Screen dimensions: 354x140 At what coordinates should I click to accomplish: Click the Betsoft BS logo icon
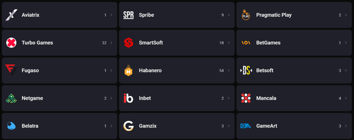click(246, 70)
